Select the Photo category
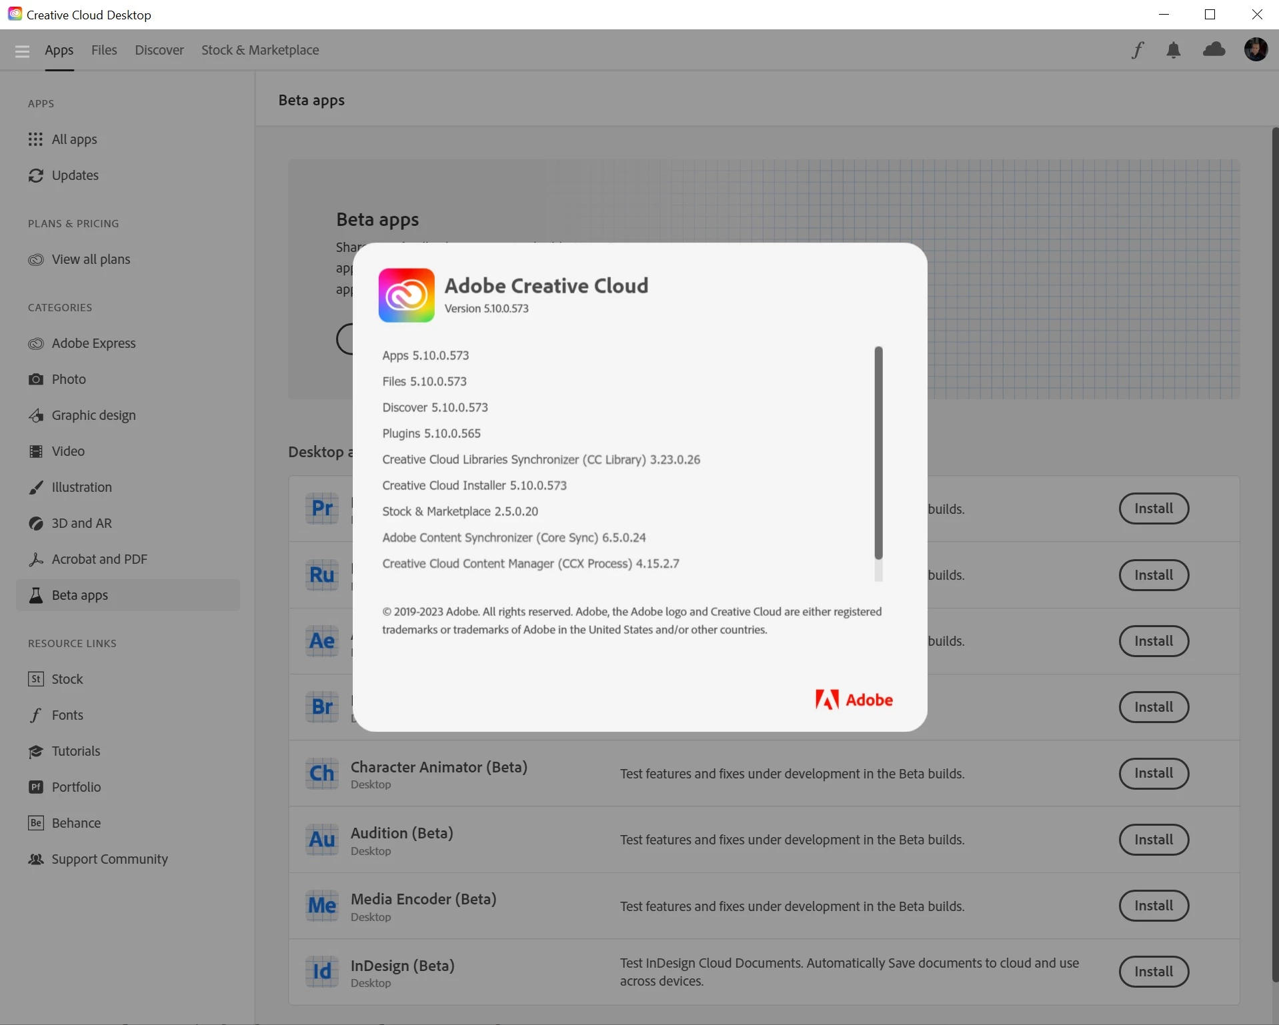The width and height of the screenshot is (1279, 1025). (x=128, y=379)
